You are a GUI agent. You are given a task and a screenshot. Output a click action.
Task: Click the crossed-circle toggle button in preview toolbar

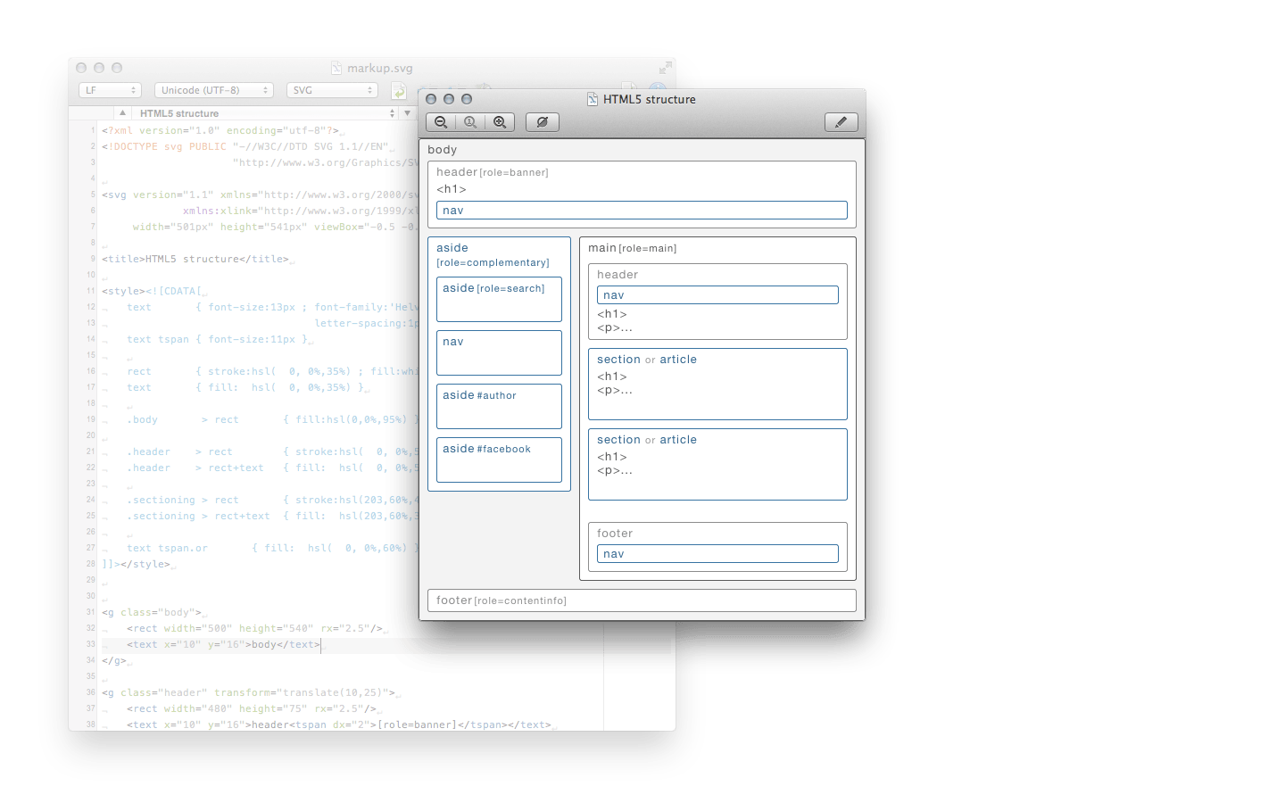click(x=542, y=122)
